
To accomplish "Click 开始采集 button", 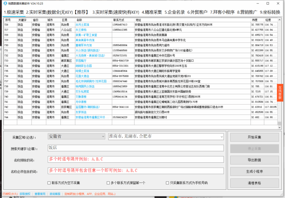I will tap(254, 137).
